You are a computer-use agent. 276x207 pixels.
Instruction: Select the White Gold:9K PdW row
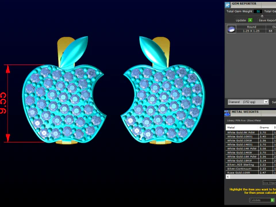click(251, 132)
